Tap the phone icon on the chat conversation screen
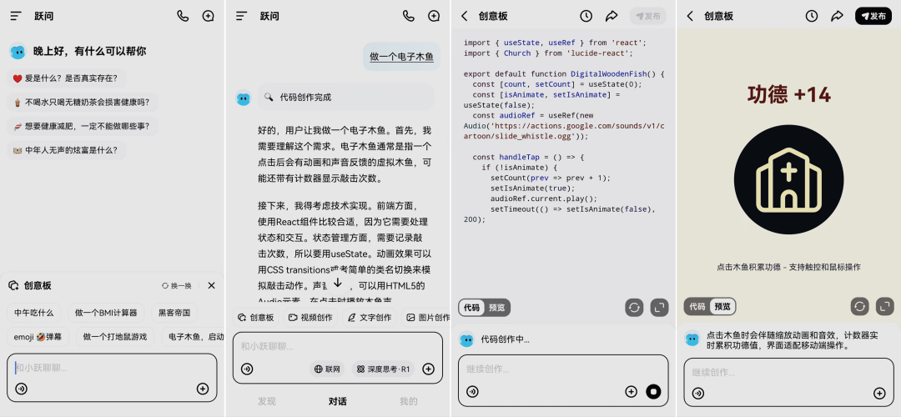901x417 pixels. pos(409,16)
